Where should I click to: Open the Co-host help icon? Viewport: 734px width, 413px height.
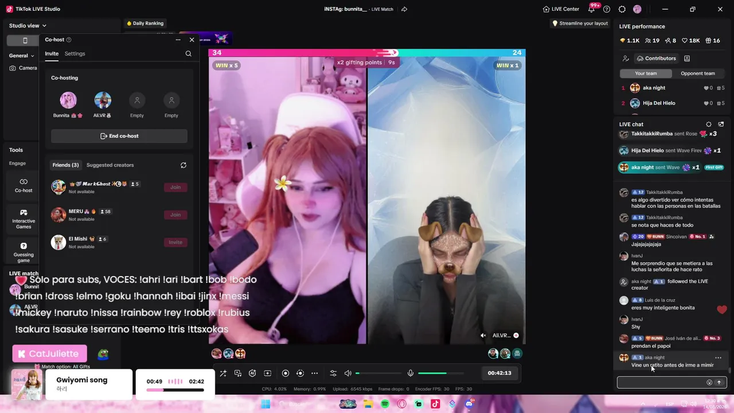click(69, 40)
